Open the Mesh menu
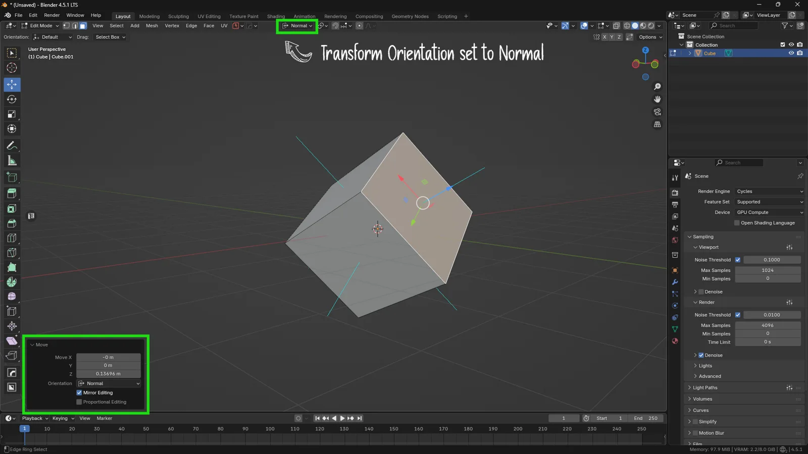 (x=151, y=26)
